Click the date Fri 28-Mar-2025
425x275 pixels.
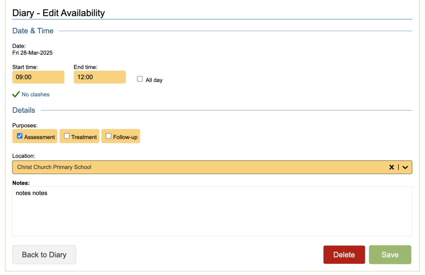pos(32,53)
